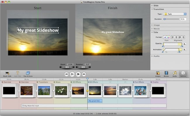Toggle the Options sidebar button

(x=183, y=74)
